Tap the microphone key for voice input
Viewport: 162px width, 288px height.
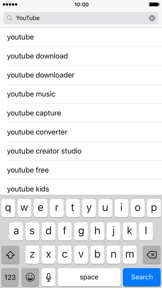coord(48,277)
